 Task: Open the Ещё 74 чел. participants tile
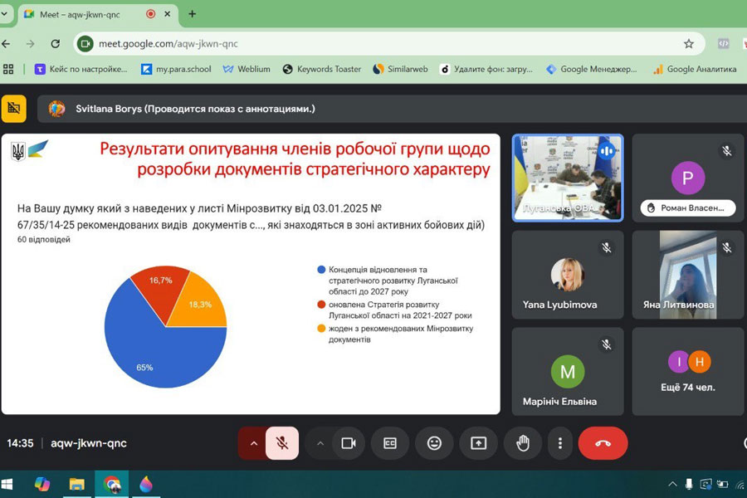pyautogui.click(x=687, y=371)
